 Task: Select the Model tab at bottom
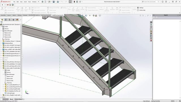11,99
